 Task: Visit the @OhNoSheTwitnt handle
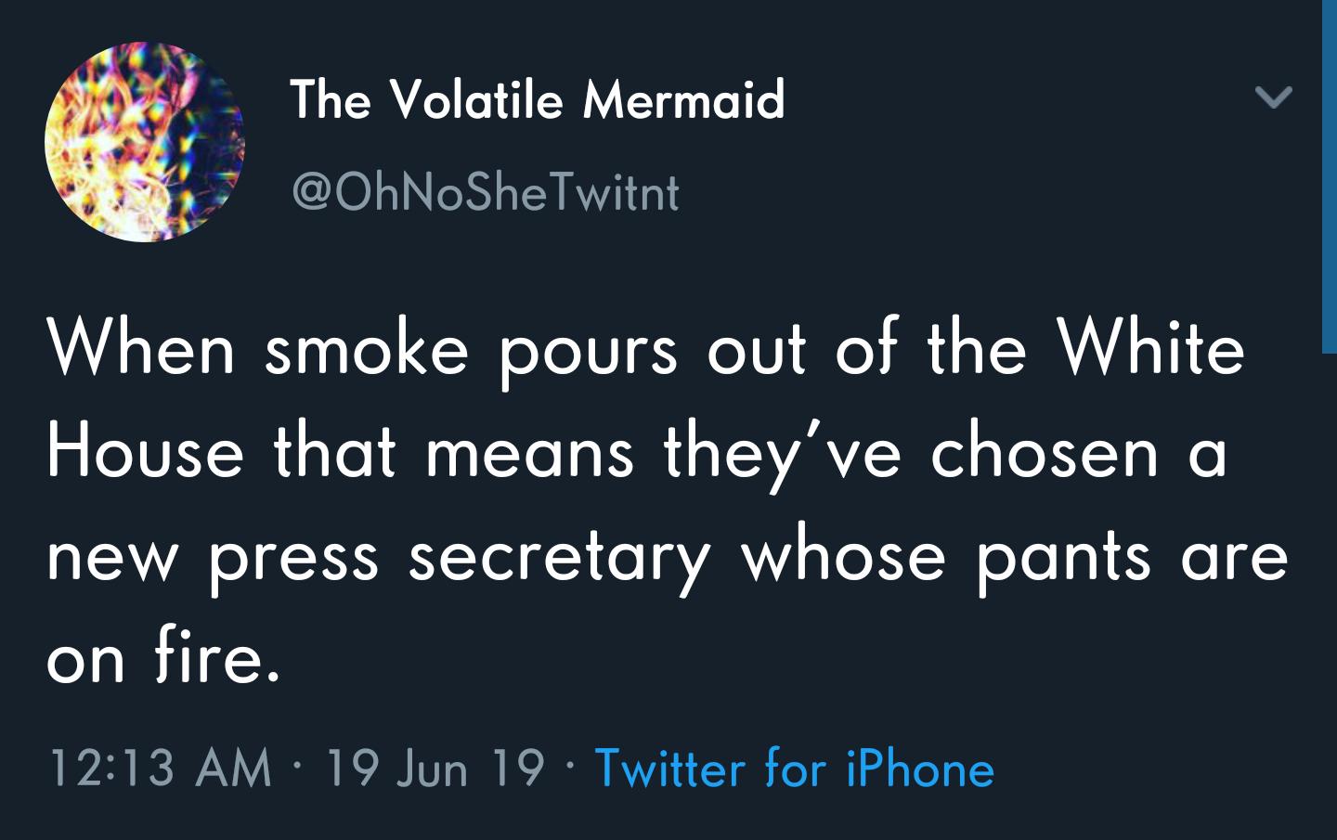point(486,192)
